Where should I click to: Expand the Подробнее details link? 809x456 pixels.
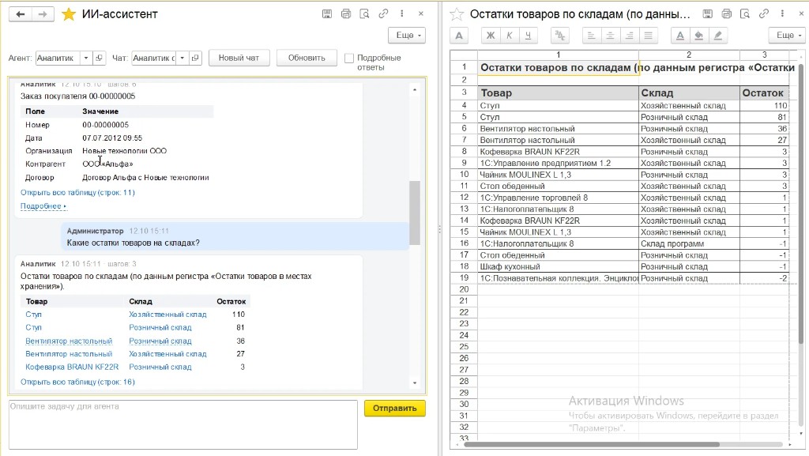(43, 205)
